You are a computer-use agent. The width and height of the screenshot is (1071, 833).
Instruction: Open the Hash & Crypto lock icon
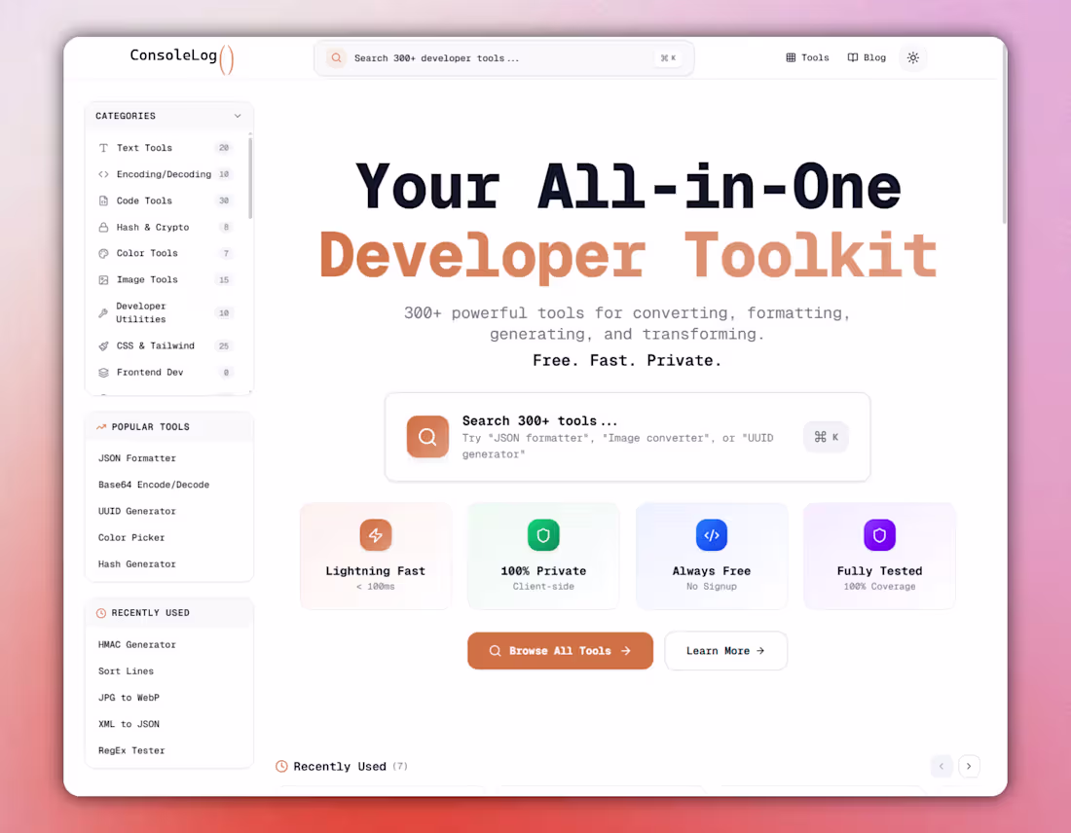104,227
